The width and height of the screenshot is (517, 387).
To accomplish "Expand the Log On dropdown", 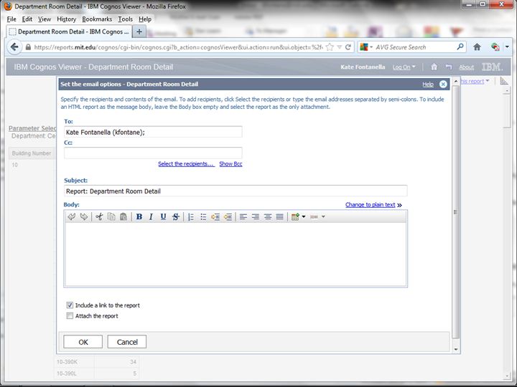I will pyautogui.click(x=404, y=67).
